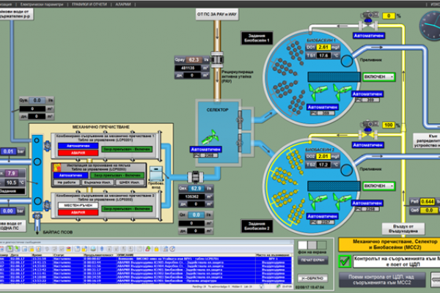Viewport: 440px width, 293px height.
Task: Click the middle circle on blue inlet channel
Action: click(x=37, y=162)
